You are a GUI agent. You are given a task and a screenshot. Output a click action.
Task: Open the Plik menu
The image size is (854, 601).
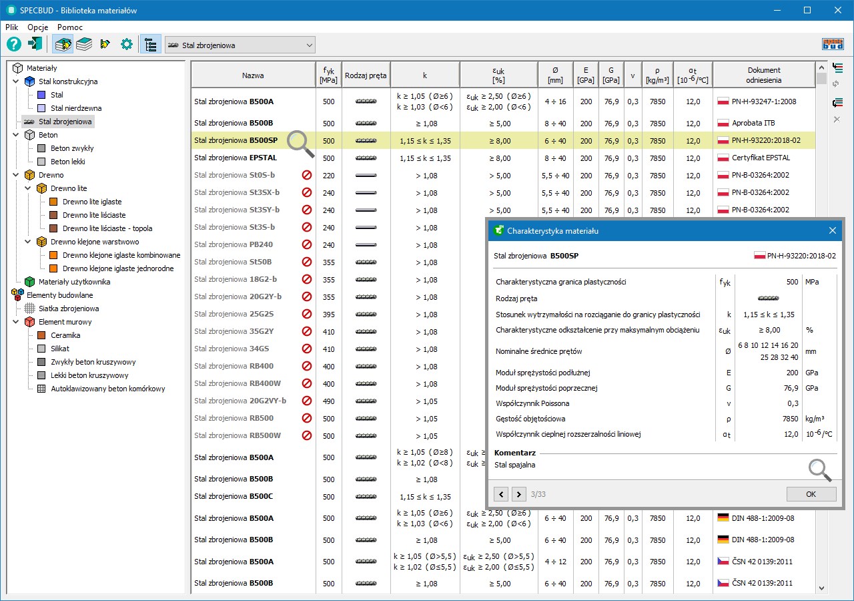[12, 27]
